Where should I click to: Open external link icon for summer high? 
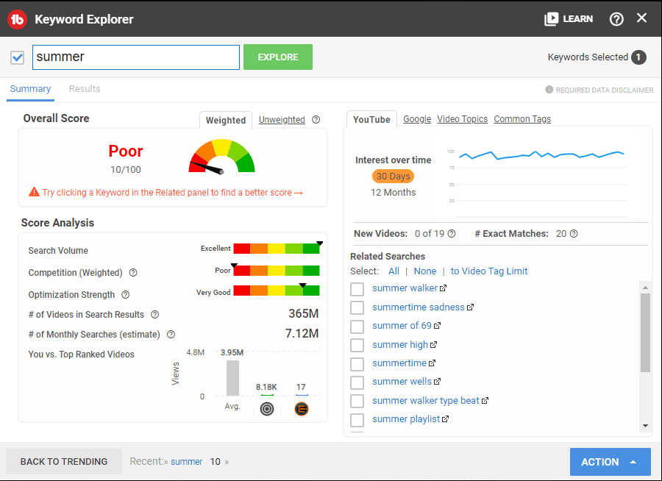tap(433, 345)
